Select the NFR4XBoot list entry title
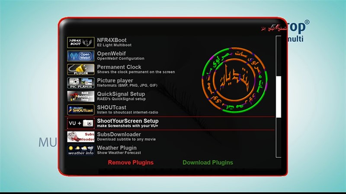The width and height of the screenshot is (346, 194). (x=112, y=40)
